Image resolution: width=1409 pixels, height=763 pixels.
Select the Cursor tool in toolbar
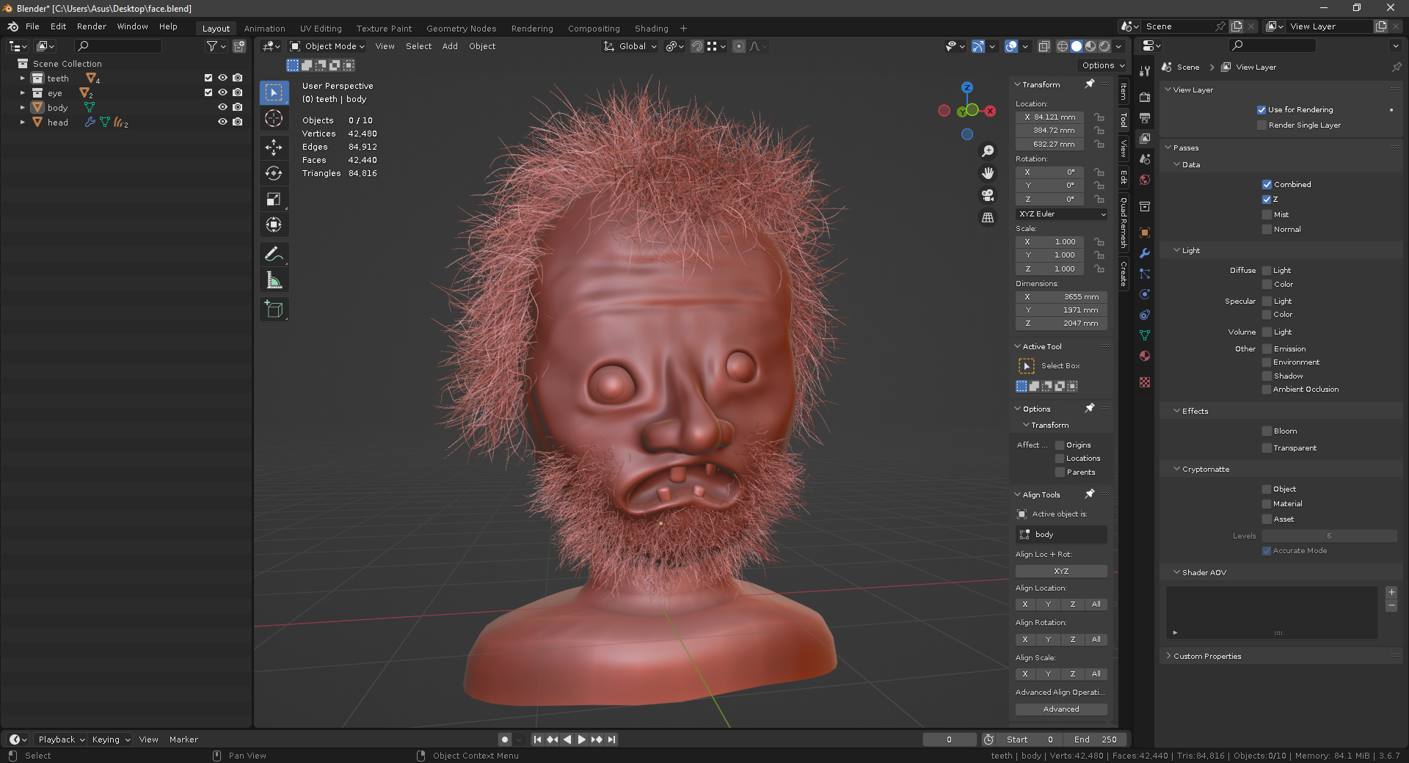[x=274, y=118]
